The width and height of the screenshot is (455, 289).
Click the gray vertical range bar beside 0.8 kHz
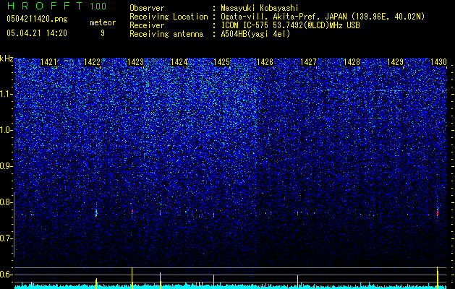(14, 225)
